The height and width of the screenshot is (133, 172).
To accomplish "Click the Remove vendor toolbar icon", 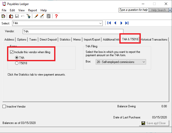I will click(x=28, y=16).
